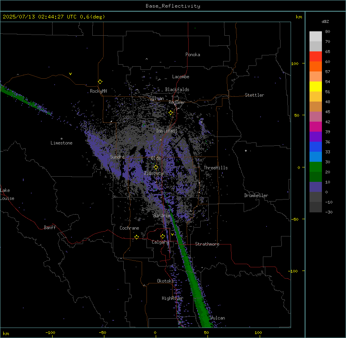346x338 pixels.
Task: Click the yellow diamond marker beside RockyMH
Action: [x=100, y=82]
